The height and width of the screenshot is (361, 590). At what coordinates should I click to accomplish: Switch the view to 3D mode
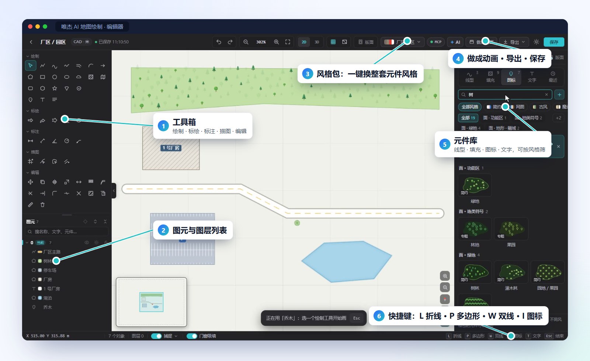pos(317,42)
